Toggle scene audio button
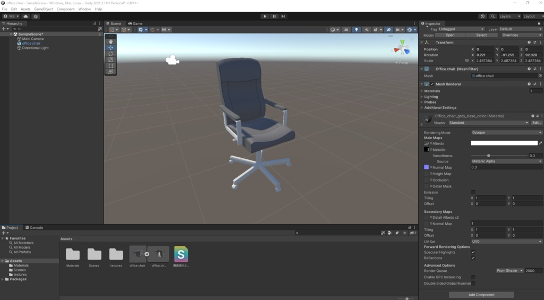Viewport: 544px width, 300px height. click(x=367, y=30)
